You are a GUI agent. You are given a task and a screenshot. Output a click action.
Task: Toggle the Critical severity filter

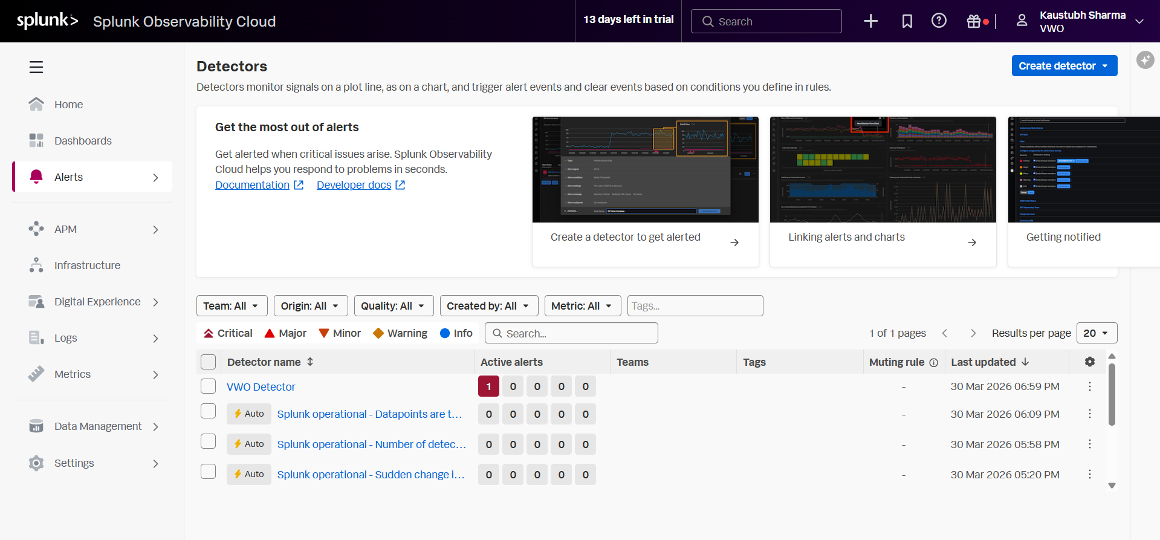pos(228,333)
